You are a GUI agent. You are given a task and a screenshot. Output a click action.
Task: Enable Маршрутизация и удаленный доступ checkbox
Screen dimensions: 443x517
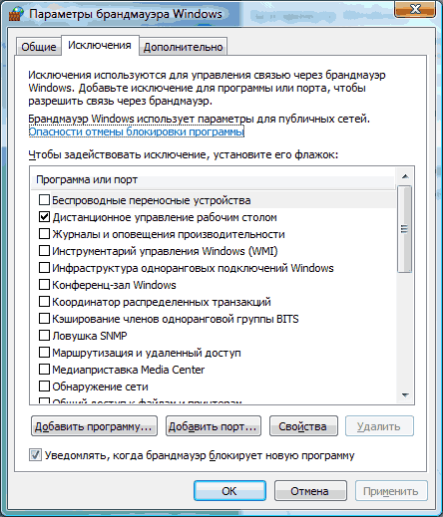[x=44, y=353]
